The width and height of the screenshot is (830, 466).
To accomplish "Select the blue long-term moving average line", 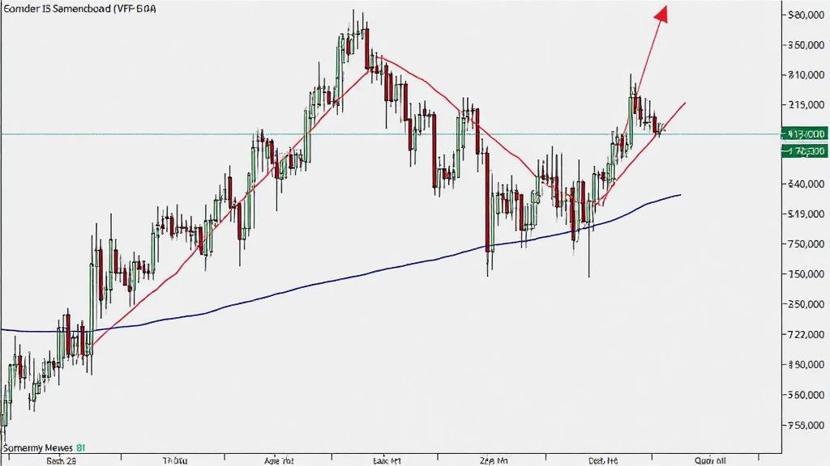I will [341, 279].
